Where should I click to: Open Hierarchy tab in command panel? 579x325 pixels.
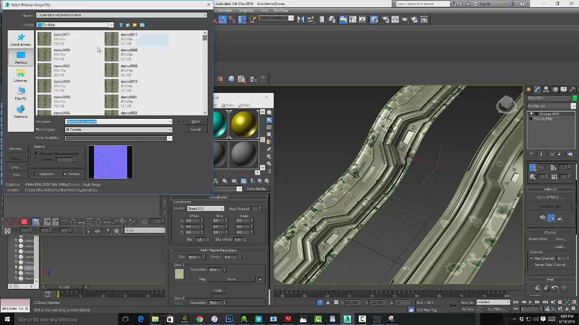546,89
